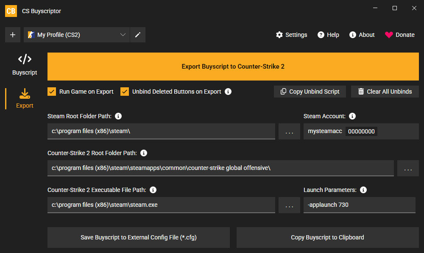Add a new profile with plus button
The image size is (424, 253).
pyautogui.click(x=13, y=35)
